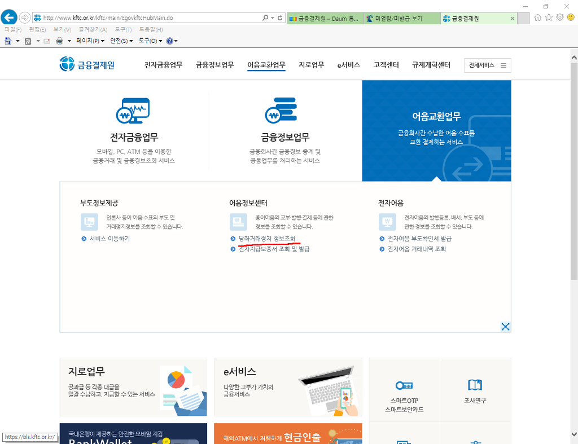Open the 도움말(H) menu

click(x=151, y=29)
